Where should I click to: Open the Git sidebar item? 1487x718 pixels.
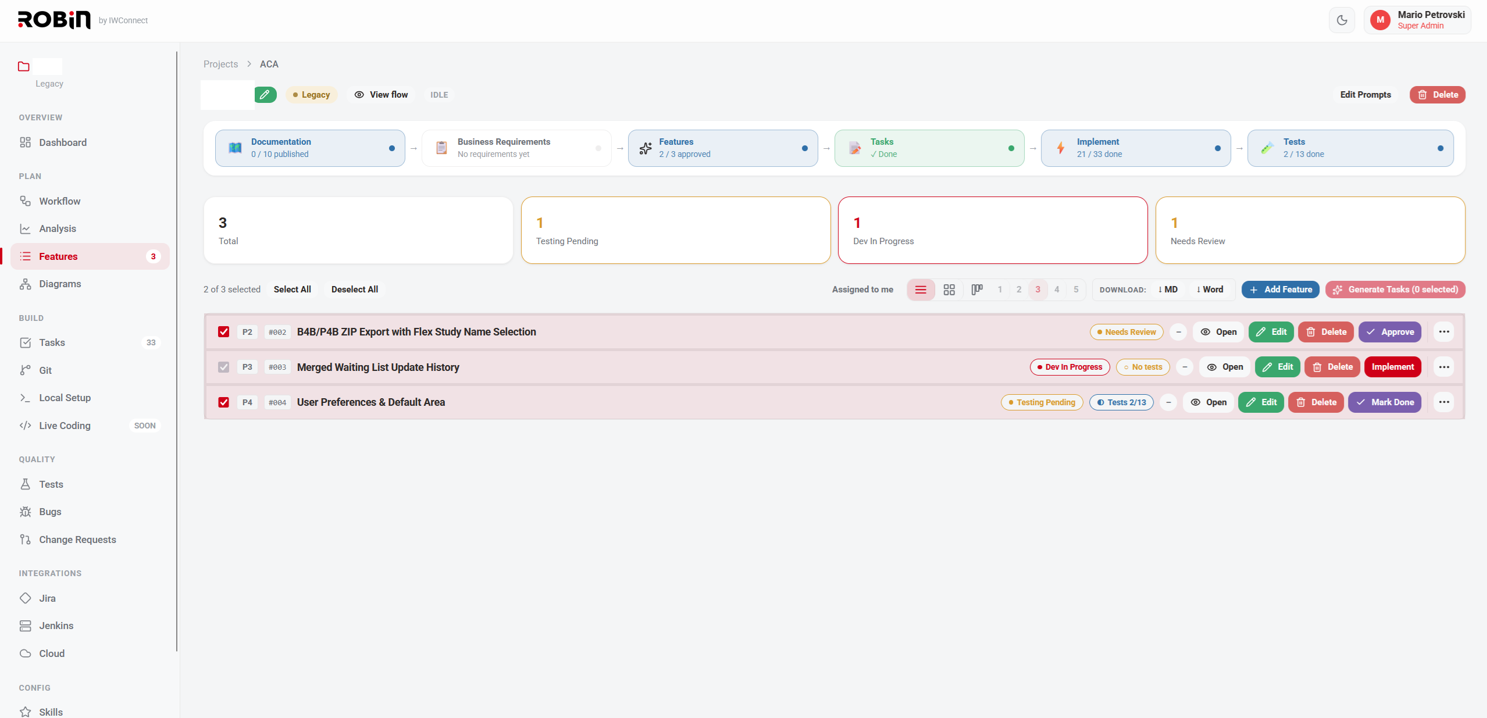point(90,370)
